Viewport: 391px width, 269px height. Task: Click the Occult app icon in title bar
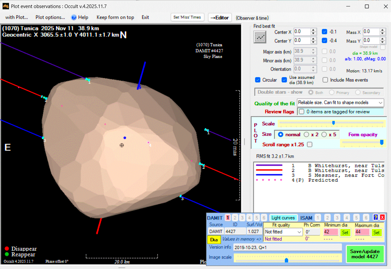click(5, 6)
